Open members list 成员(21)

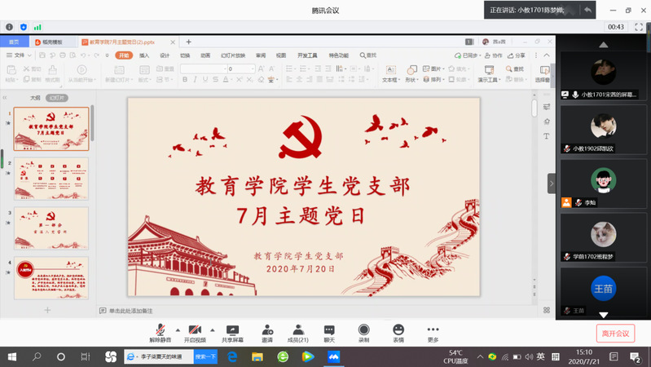pos(298,329)
